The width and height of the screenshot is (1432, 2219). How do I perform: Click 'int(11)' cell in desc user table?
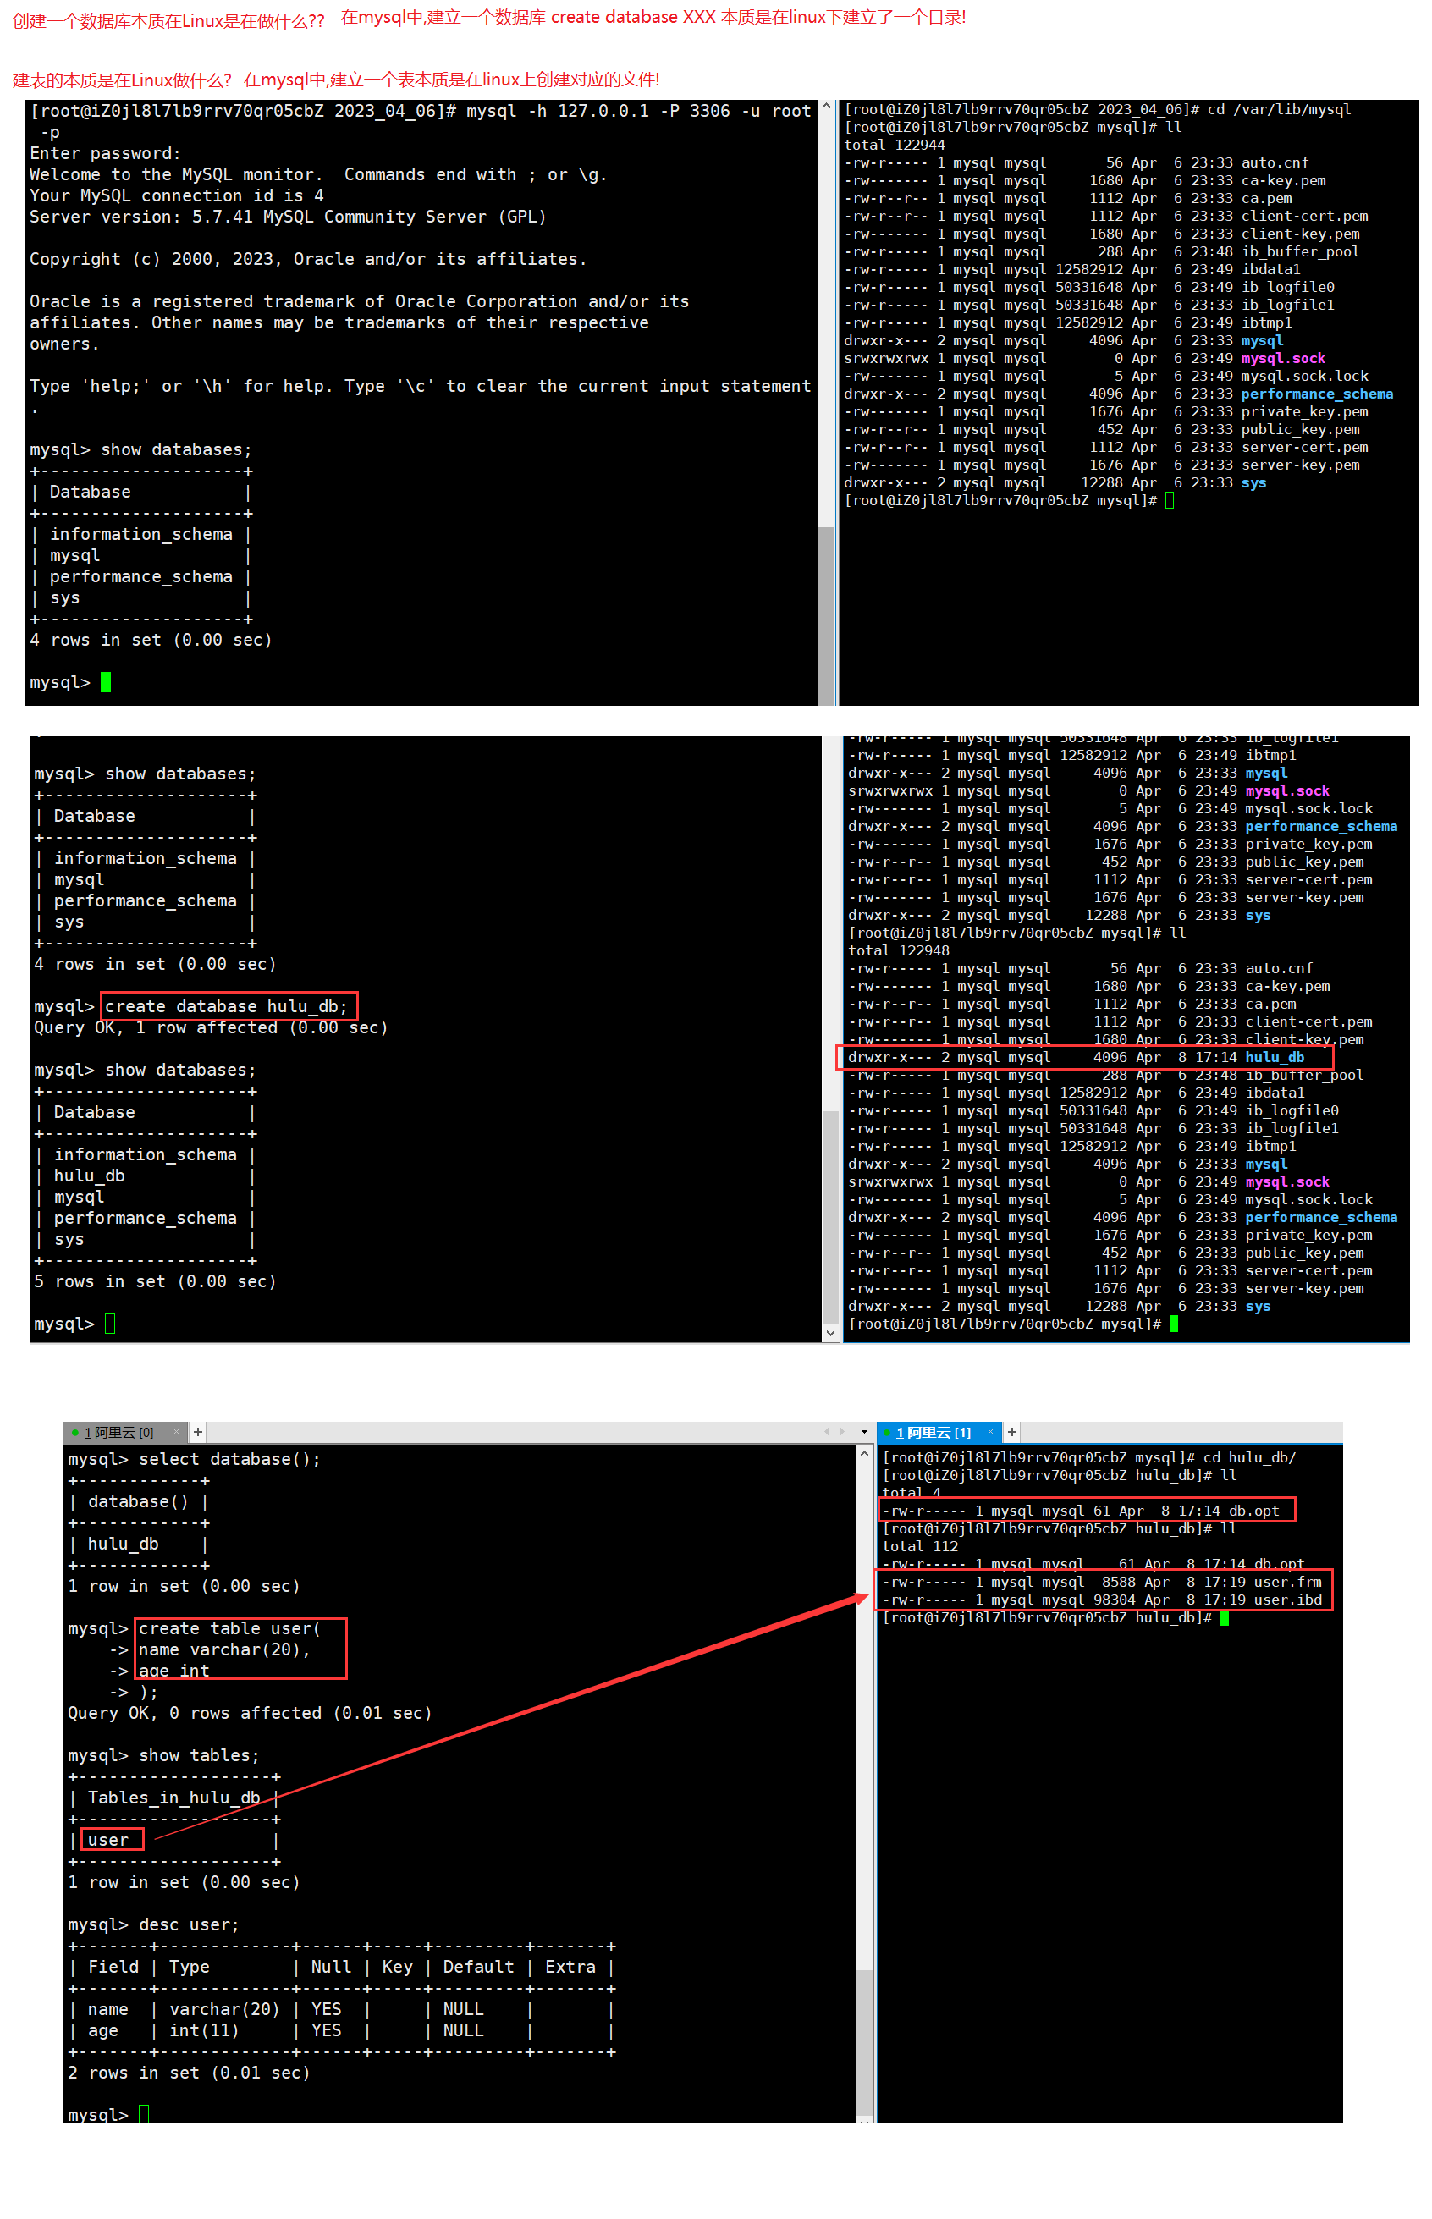click(204, 2031)
